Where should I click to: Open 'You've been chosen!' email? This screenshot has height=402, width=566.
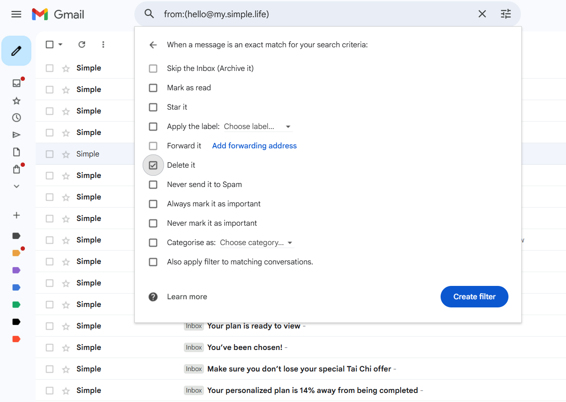(x=245, y=347)
